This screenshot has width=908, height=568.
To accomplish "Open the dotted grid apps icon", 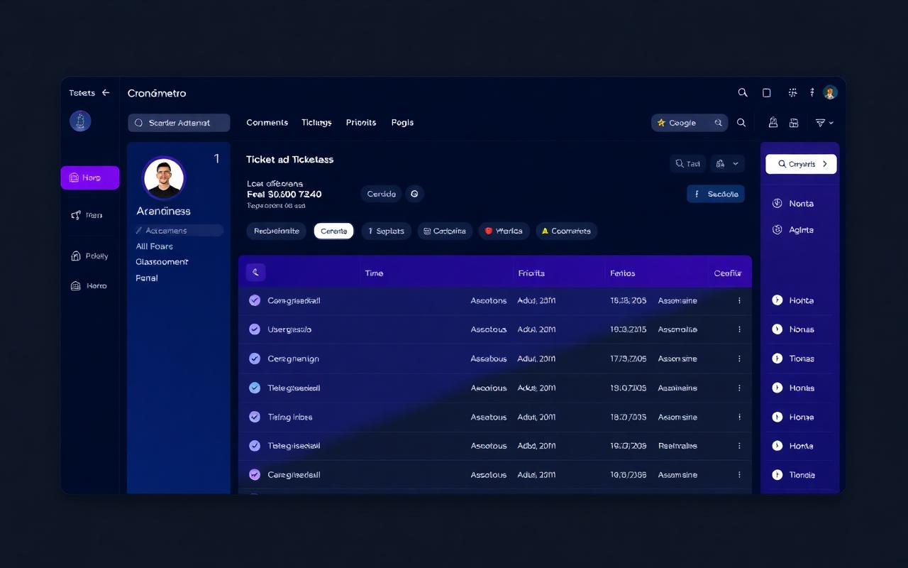I will (793, 93).
